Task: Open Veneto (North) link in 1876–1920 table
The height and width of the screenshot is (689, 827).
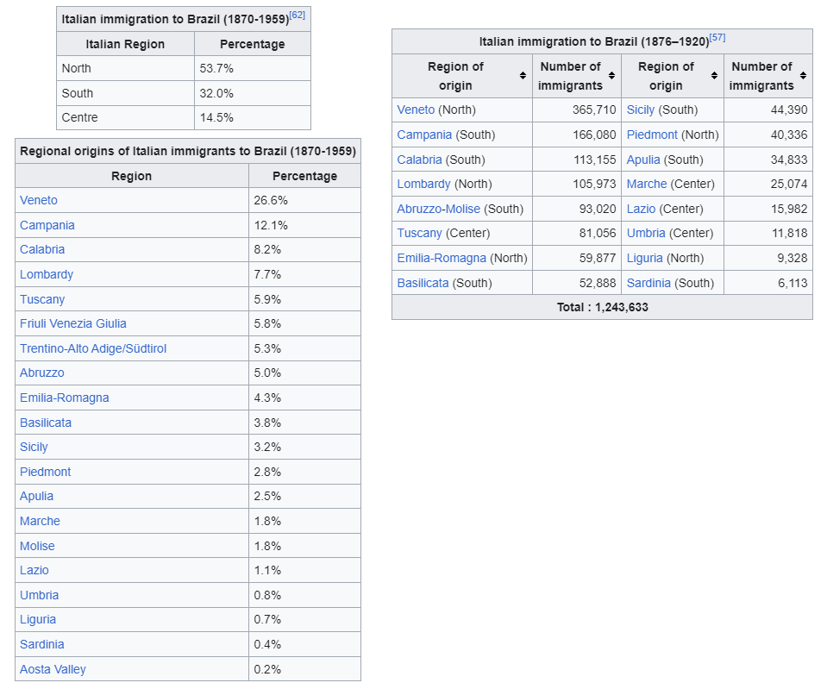Action: [416, 110]
